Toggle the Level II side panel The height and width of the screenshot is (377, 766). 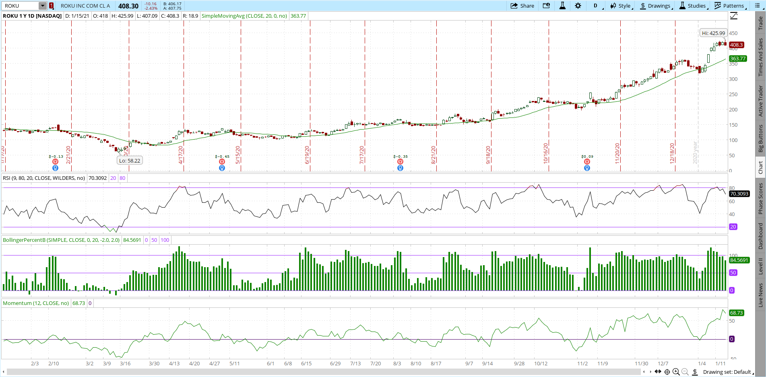tap(760, 266)
